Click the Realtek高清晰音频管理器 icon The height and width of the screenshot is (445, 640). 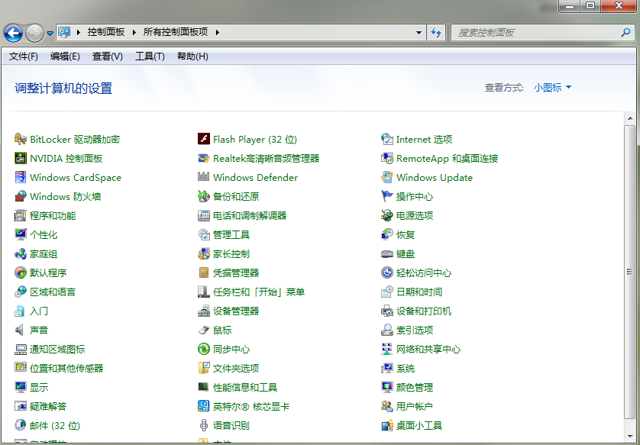coord(204,158)
